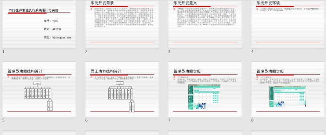Click slide number label '7'
Screen dimensions: 326x135
[x=169, y=120]
